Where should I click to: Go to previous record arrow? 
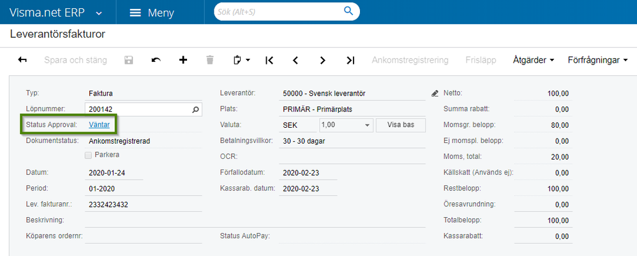(x=296, y=60)
